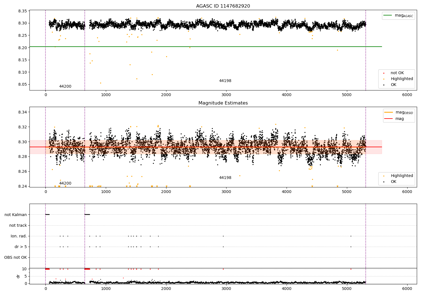
Task: Click the 8.20 y-axis tick in top plot
Action: [22, 48]
